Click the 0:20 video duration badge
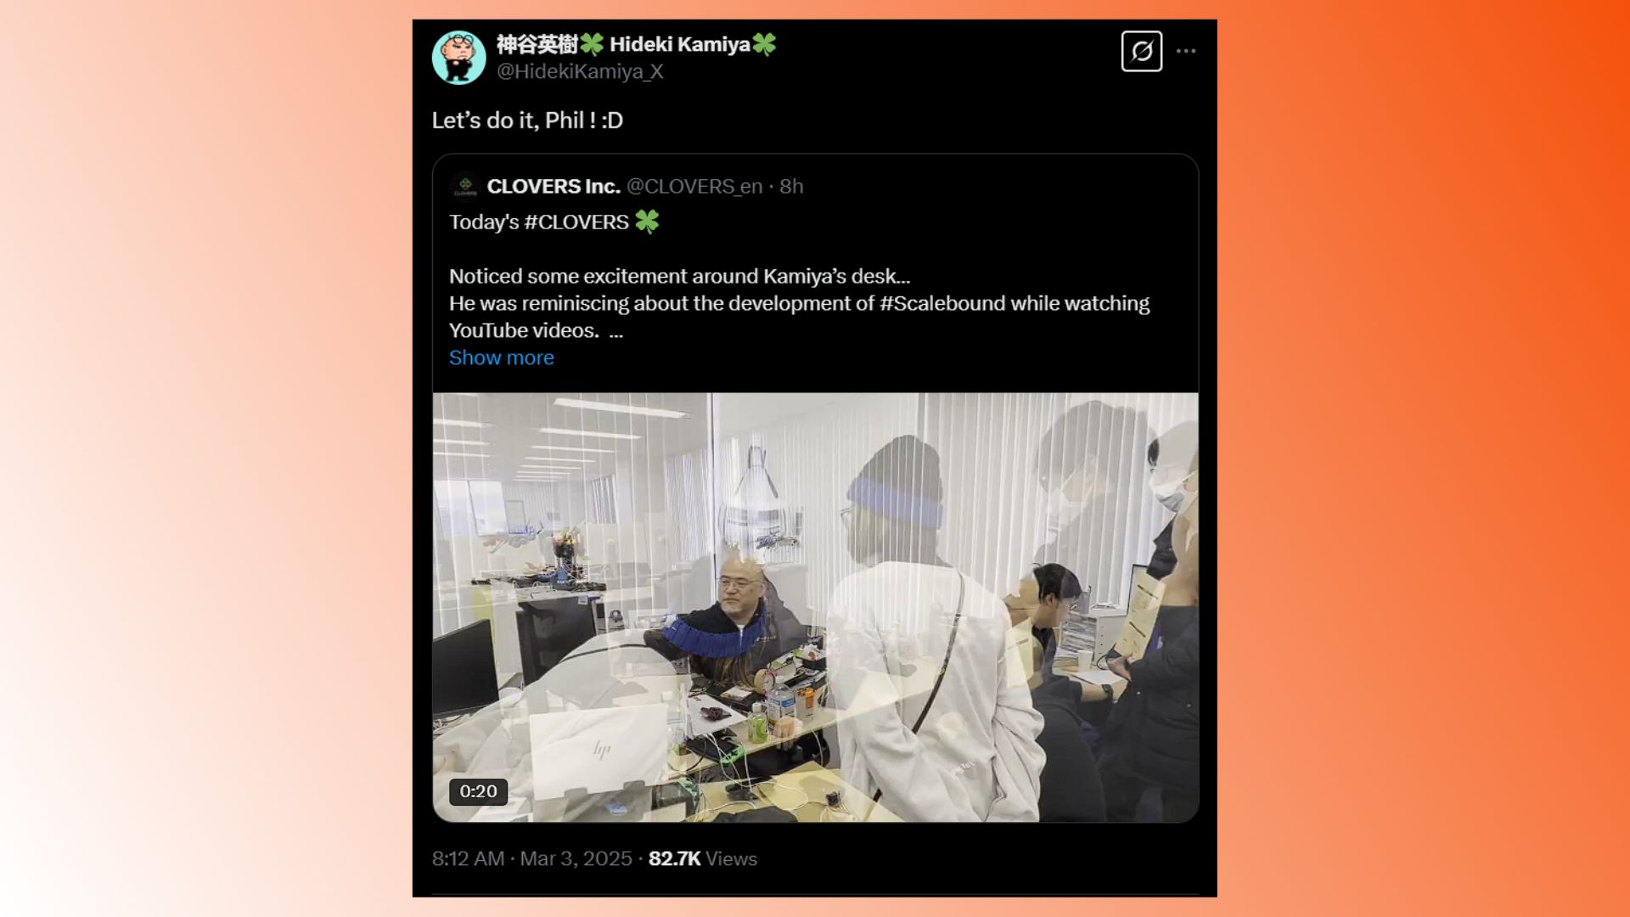The height and width of the screenshot is (917, 1630). click(x=478, y=791)
